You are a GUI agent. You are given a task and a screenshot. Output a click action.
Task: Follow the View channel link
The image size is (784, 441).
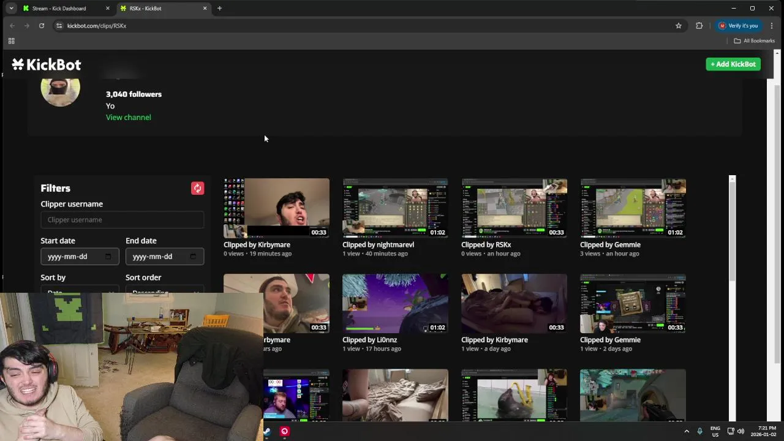point(129,117)
